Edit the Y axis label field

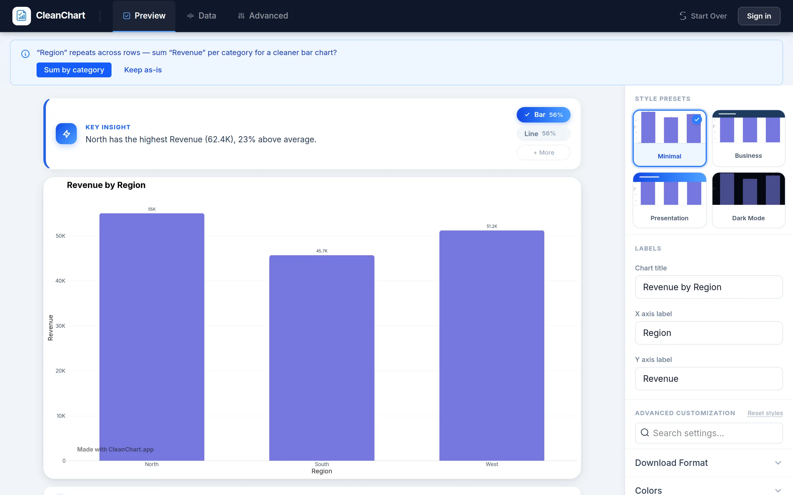tap(708, 378)
